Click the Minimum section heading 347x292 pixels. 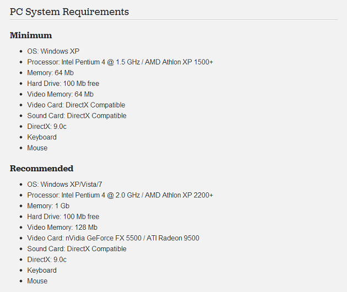pyautogui.click(x=31, y=35)
